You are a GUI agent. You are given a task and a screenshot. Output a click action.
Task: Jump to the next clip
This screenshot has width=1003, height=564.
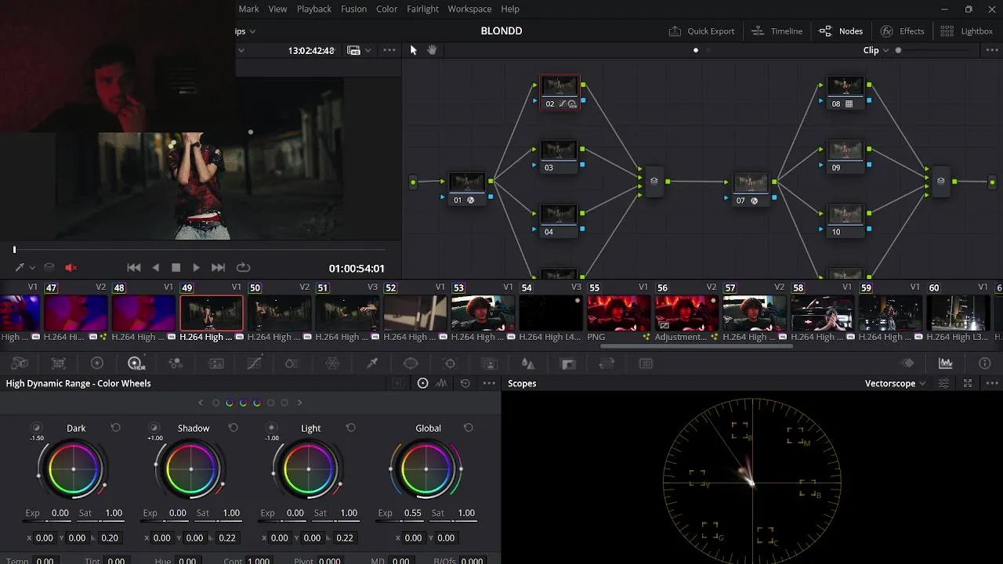pyautogui.click(x=218, y=268)
